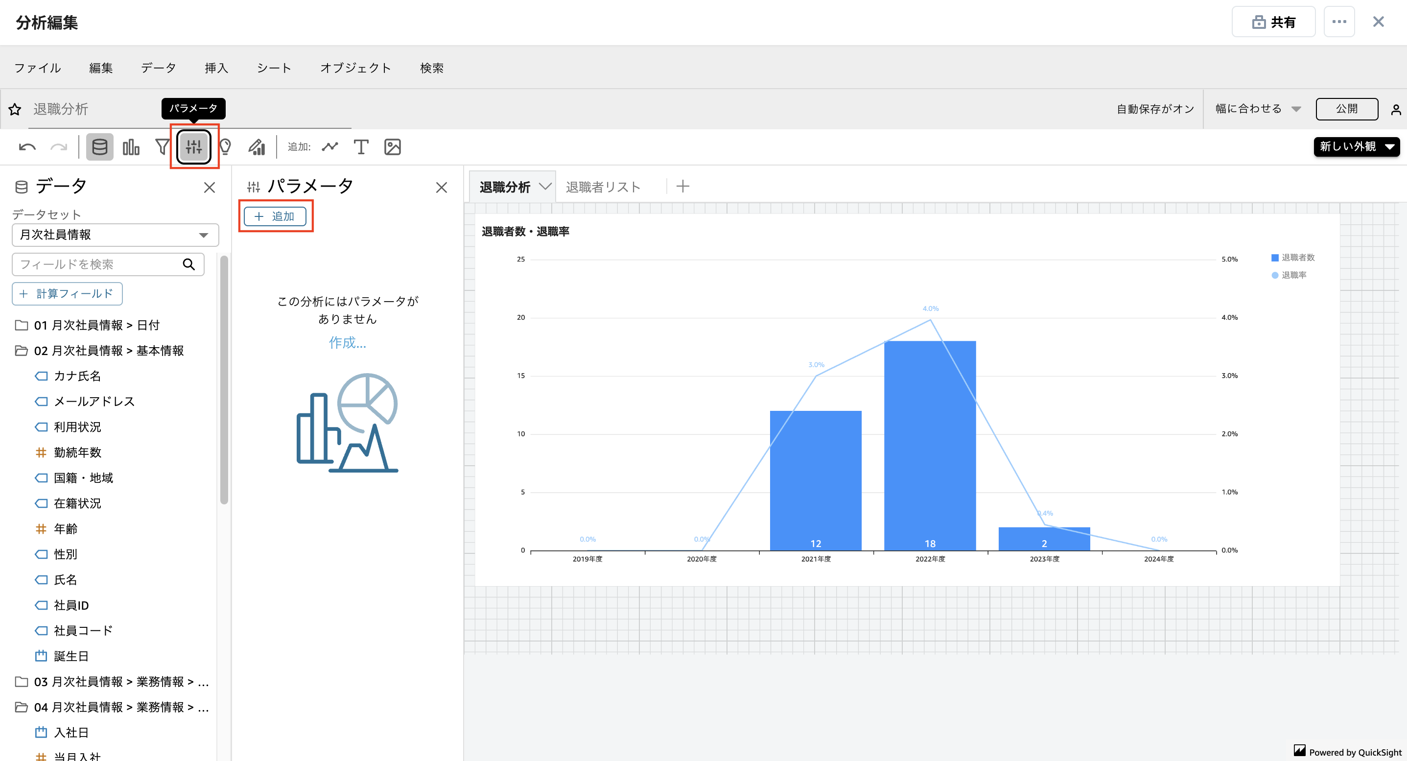Open the Insights lightbulb icon
The width and height of the screenshot is (1407, 761).
click(x=225, y=147)
